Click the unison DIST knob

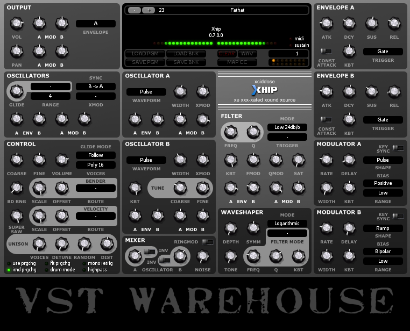(107, 244)
